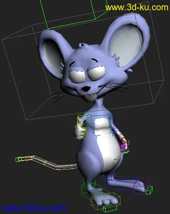170x214 pixels.
Task: Click the green toe box of rear foot
Action: pos(149,190)
